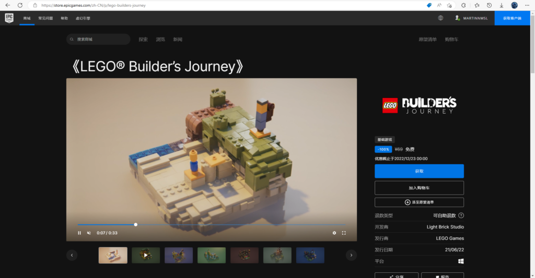Open the browser downloads panel
535x278 pixels.
pos(501,5)
